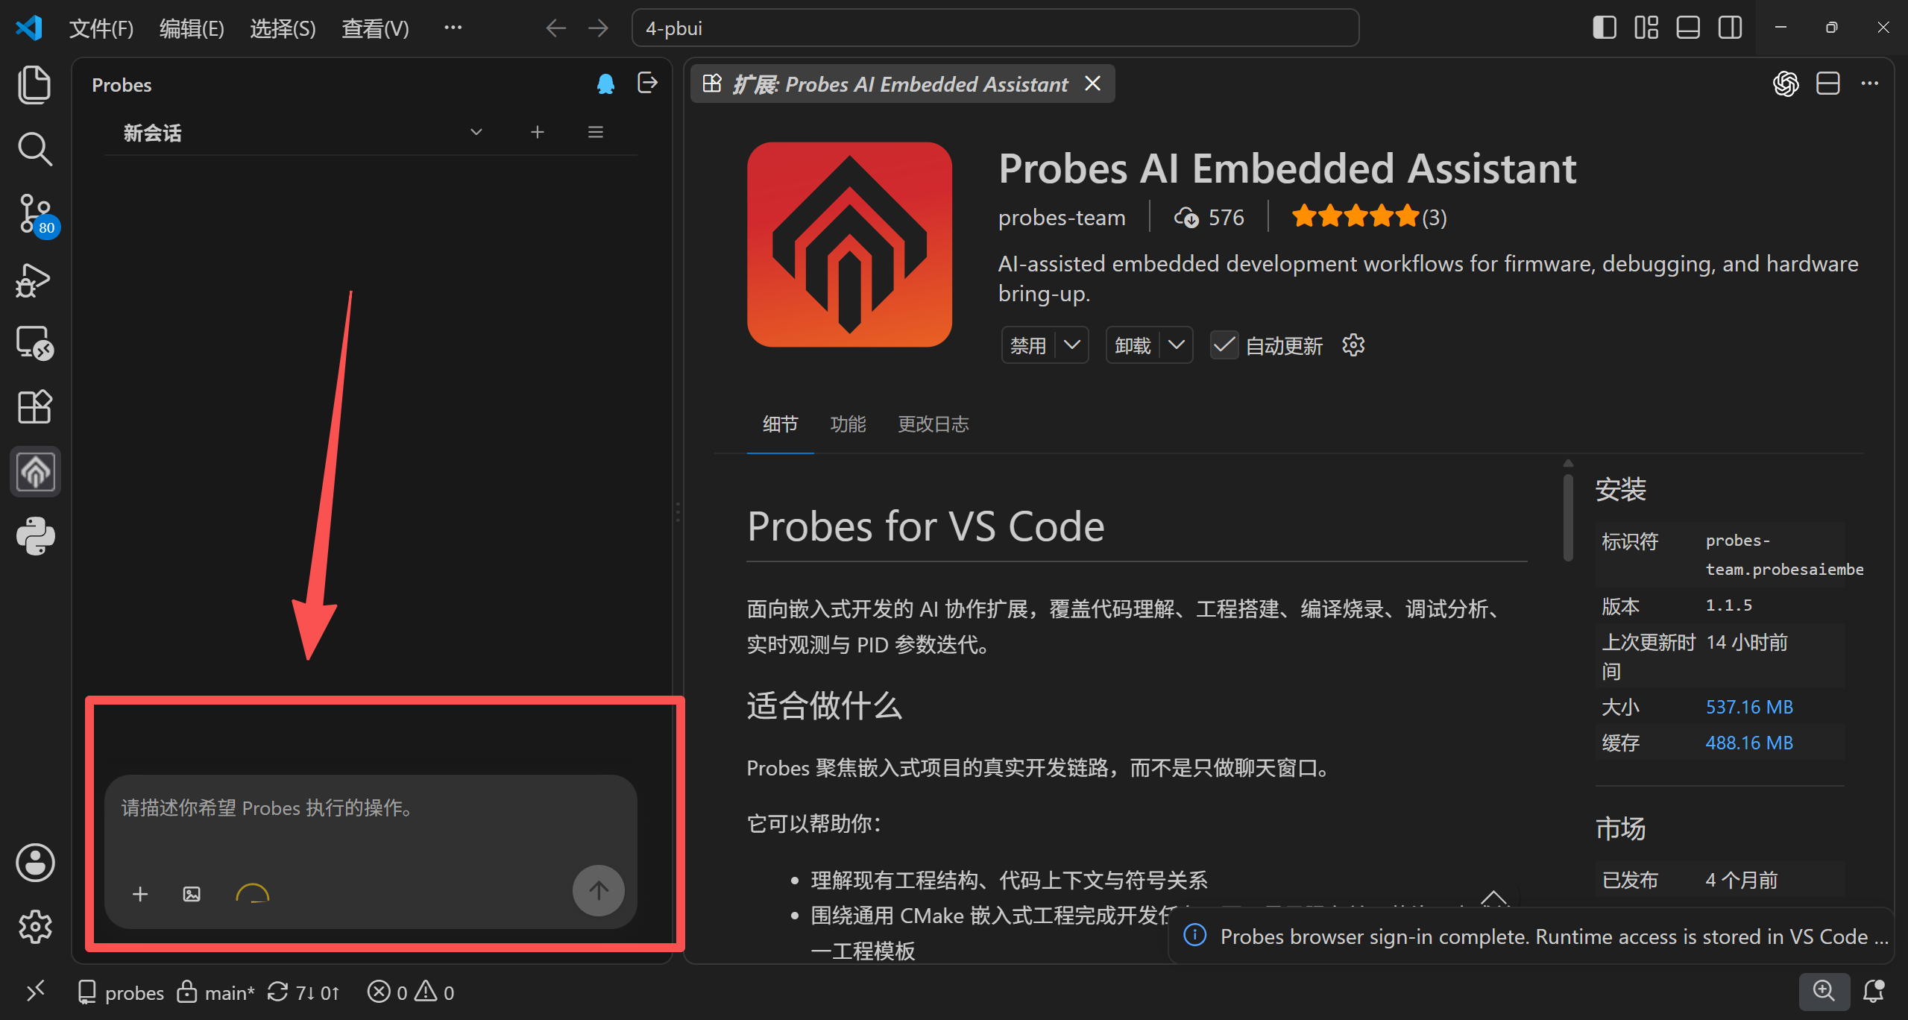Expand the 禁用 dropdown arrow

1071,345
